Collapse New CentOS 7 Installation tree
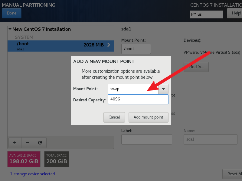The width and height of the screenshot is (242, 181). pyautogui.click(x=10, y=29)
